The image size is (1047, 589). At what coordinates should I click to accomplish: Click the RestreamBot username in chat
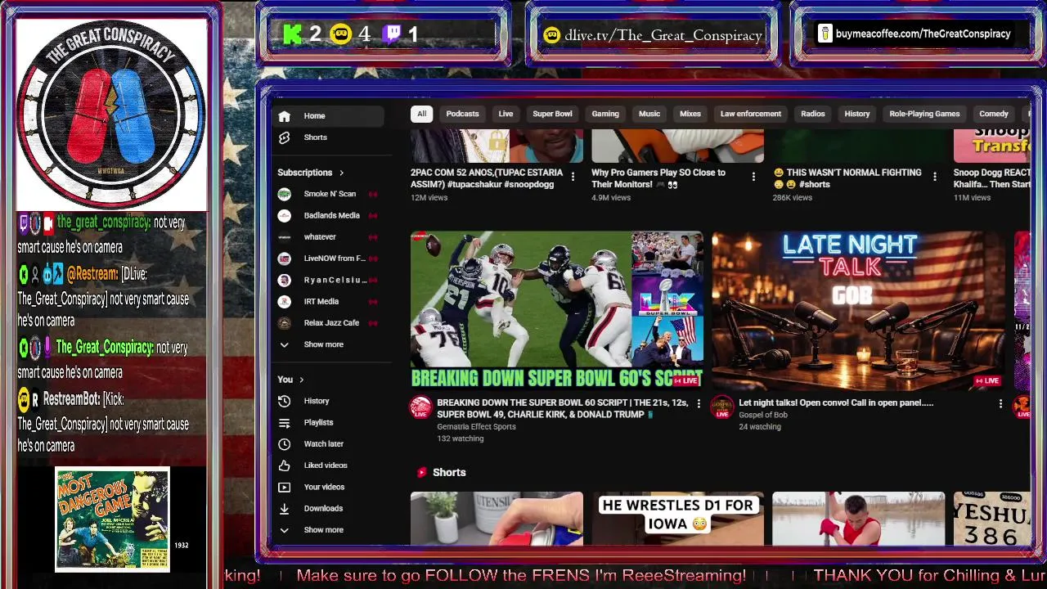[70, 399]
